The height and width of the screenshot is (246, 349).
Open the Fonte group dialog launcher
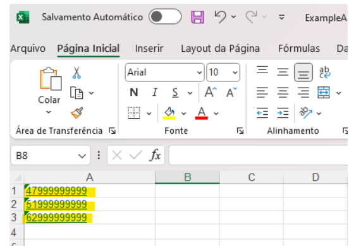click(240, 131)
